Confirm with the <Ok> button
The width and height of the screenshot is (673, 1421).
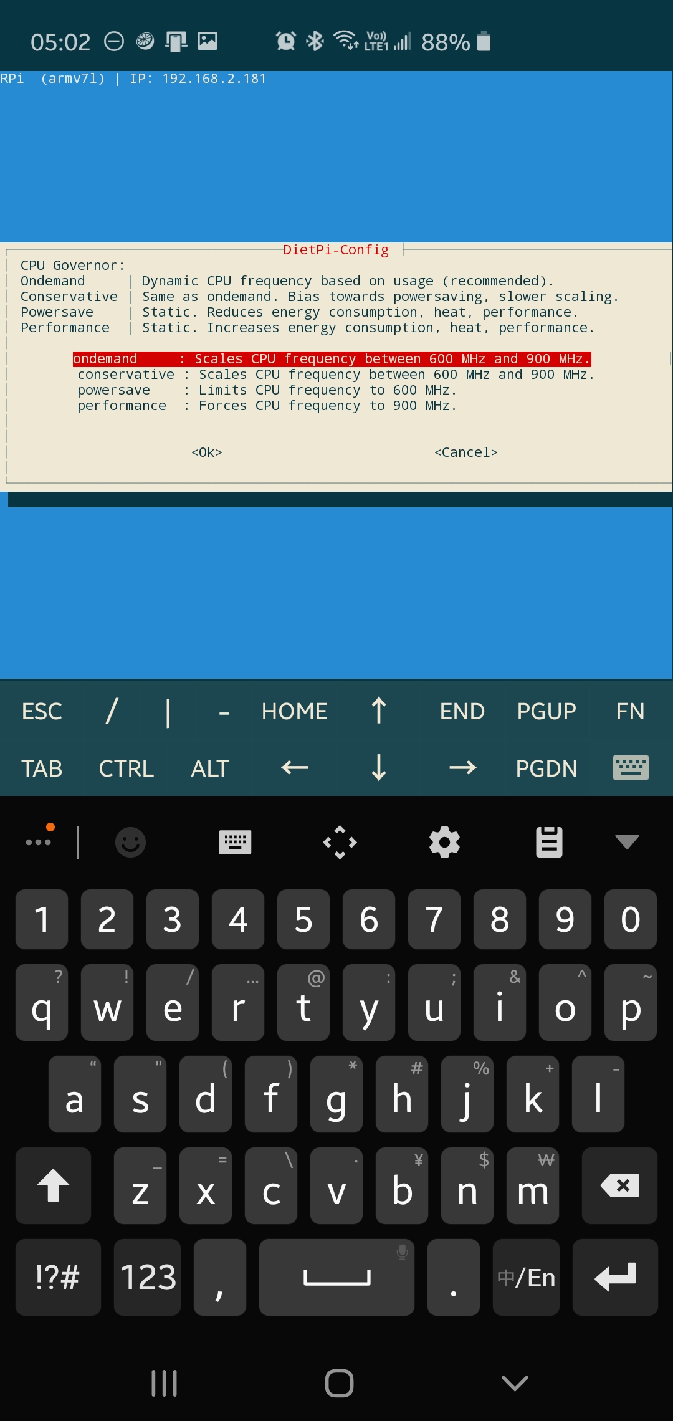[207, 452]
